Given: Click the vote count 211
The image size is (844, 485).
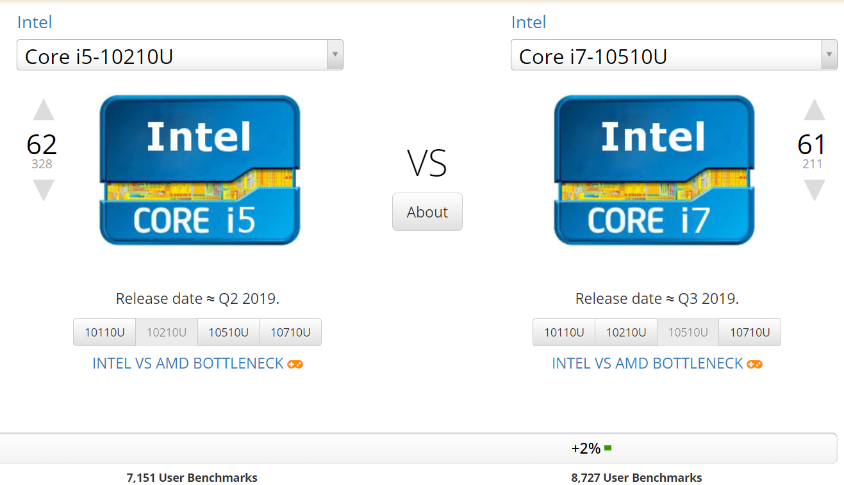Looking at the screenshot, I should click(813, 164).
